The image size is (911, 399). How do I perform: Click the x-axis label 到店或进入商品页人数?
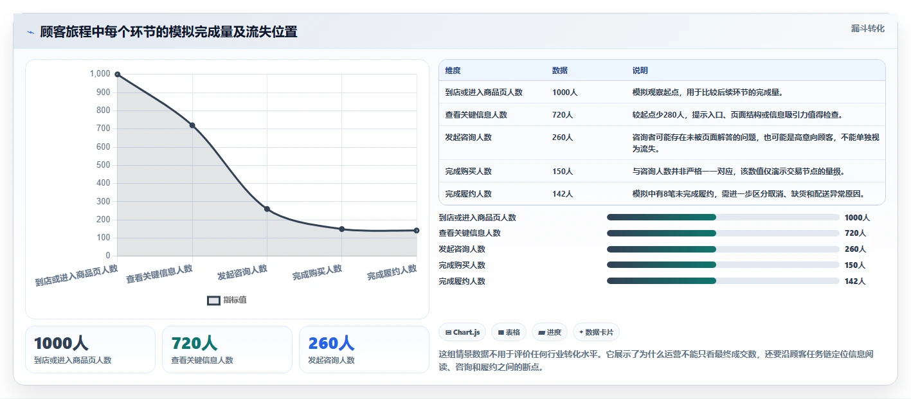(x=77, y=275)
